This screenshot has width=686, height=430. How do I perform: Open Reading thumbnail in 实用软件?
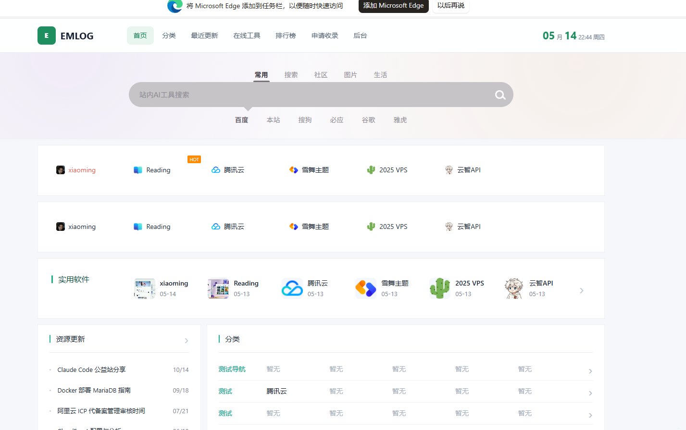click(x=218, y=288)
